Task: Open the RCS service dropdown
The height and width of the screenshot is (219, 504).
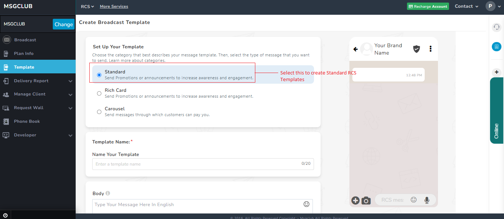Action: coord(87,6)
